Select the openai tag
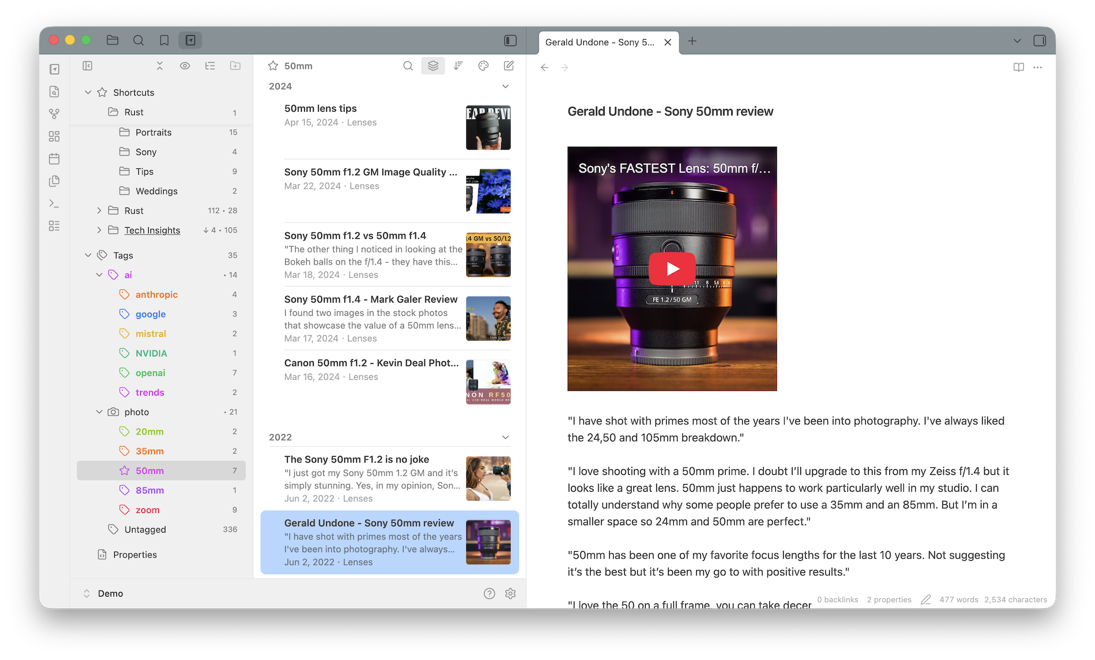The image size is (1095, 660). pos(161,373)
